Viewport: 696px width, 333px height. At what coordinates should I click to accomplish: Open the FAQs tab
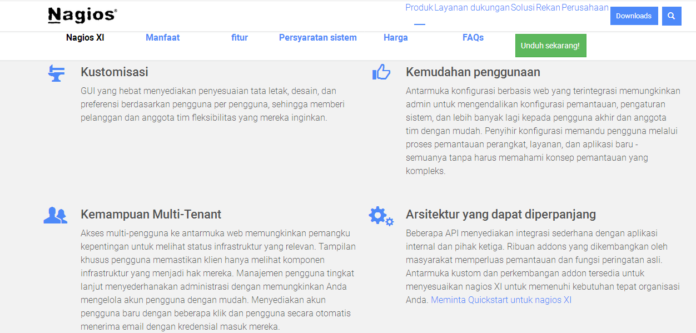click(473, 38)
